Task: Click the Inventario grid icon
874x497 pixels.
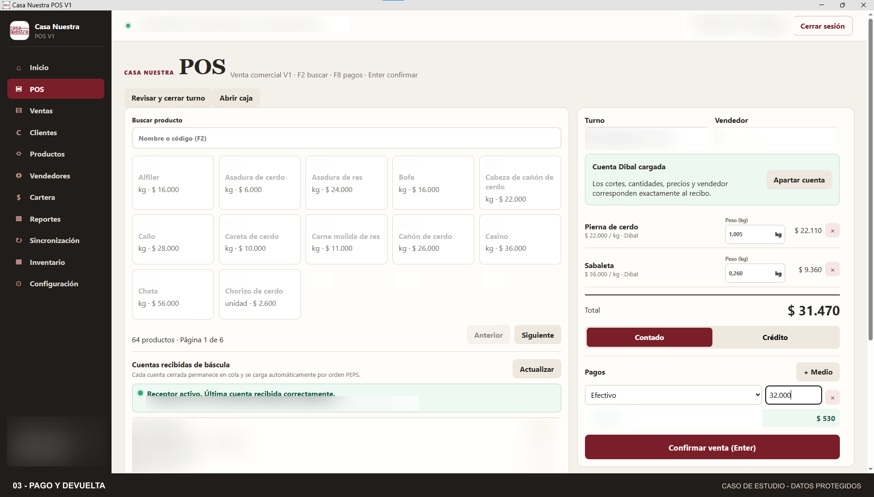Action: pyautogui.click(x=19, y=262)
